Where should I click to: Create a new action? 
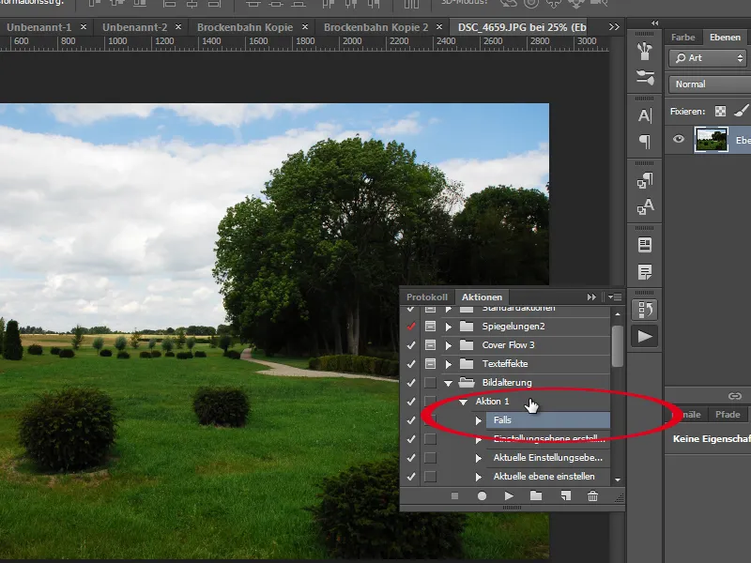(x=566, y=496)
